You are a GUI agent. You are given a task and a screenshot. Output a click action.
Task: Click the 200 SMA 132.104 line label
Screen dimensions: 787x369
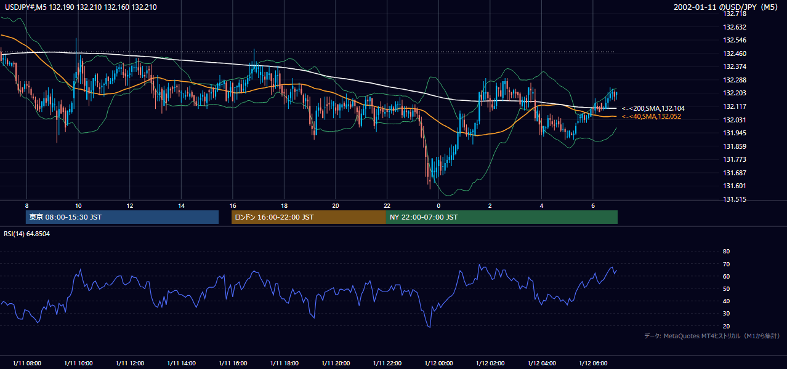[653, 108]
